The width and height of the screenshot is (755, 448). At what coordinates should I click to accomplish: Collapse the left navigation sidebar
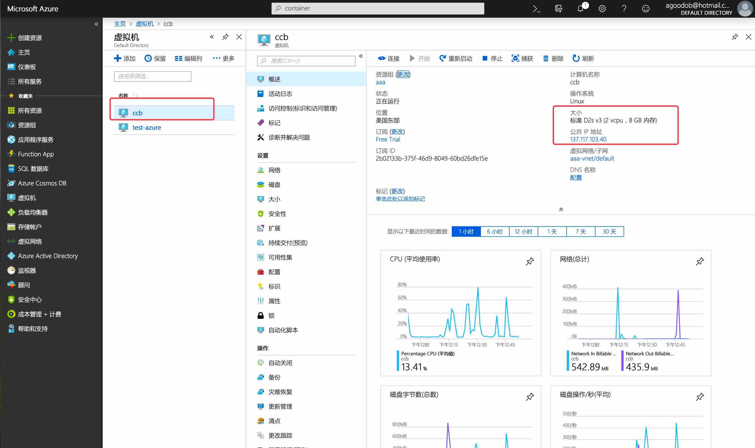point(96,24)
